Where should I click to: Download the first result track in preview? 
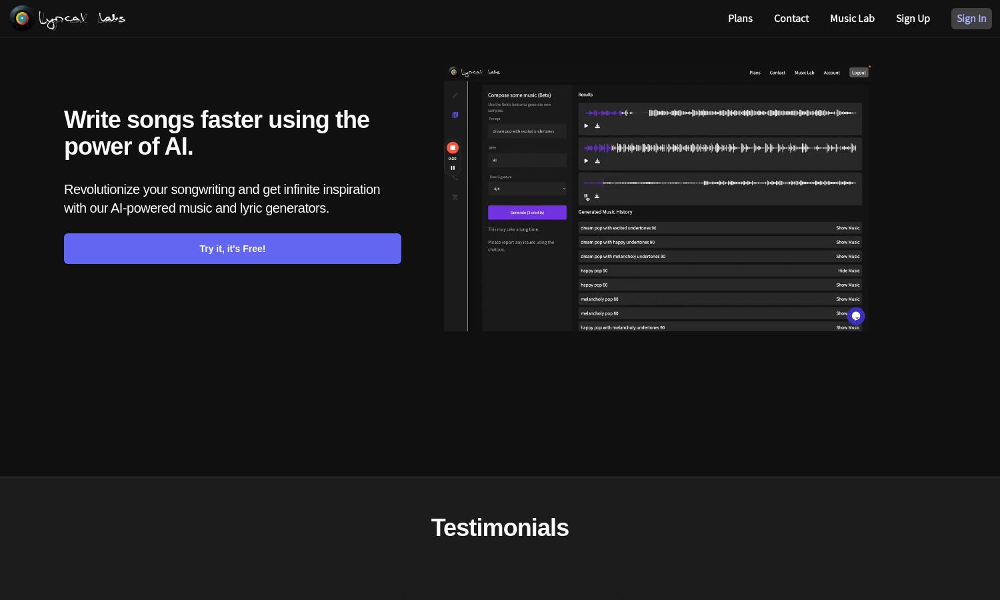pyautogui.click(x=597, y=126)
